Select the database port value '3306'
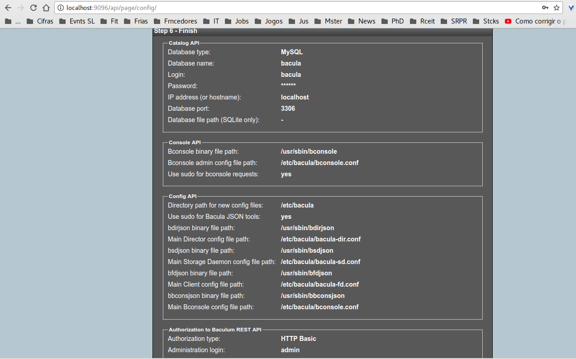The image size is (576, 359). tap(288, 109)
